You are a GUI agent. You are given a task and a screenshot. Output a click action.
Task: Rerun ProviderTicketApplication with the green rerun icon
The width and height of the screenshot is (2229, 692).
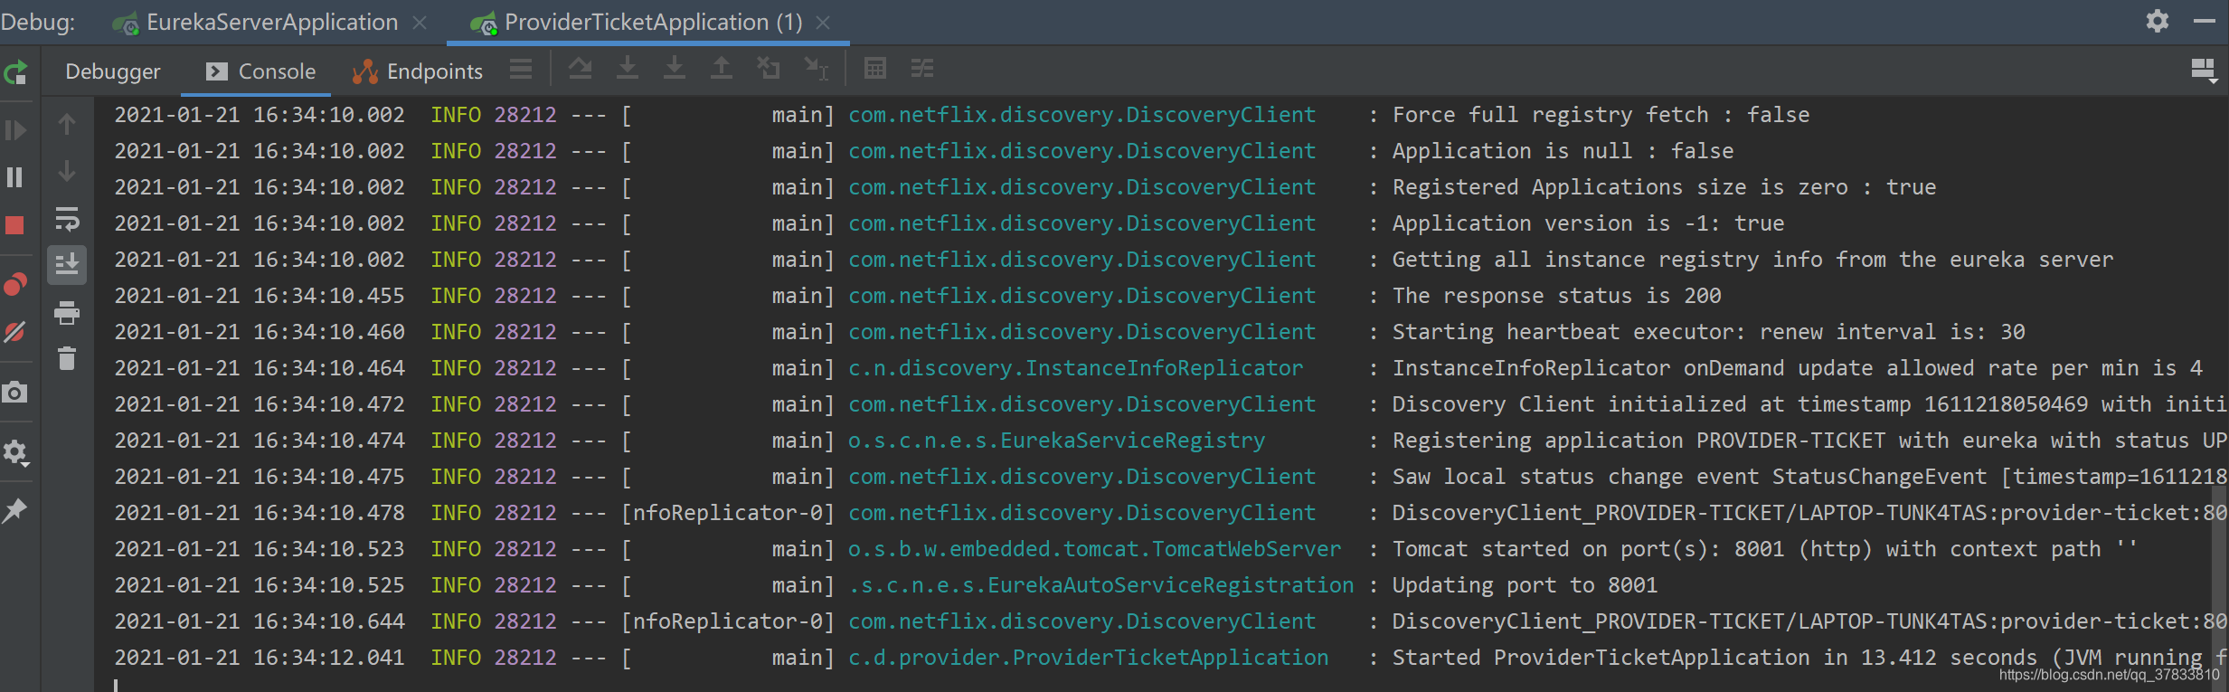click(15, 72)
